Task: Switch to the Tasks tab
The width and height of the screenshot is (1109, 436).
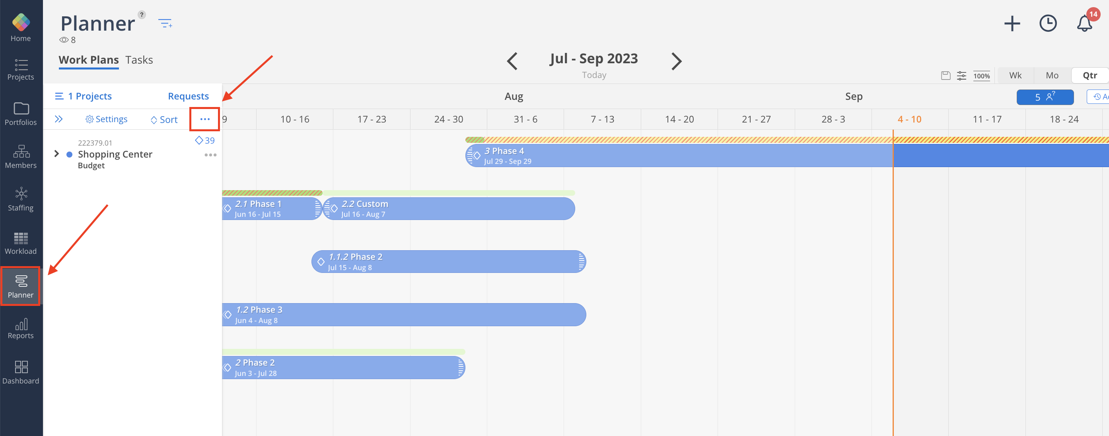Action: point(139,60)
